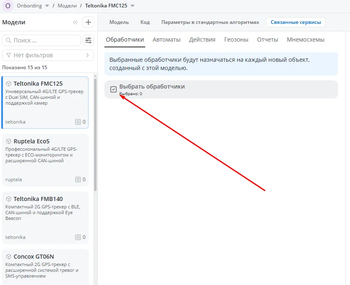The height and width of the screenshot is (285, 350).
Task: Collapse the Models sidebar panel
Action: 75,23
